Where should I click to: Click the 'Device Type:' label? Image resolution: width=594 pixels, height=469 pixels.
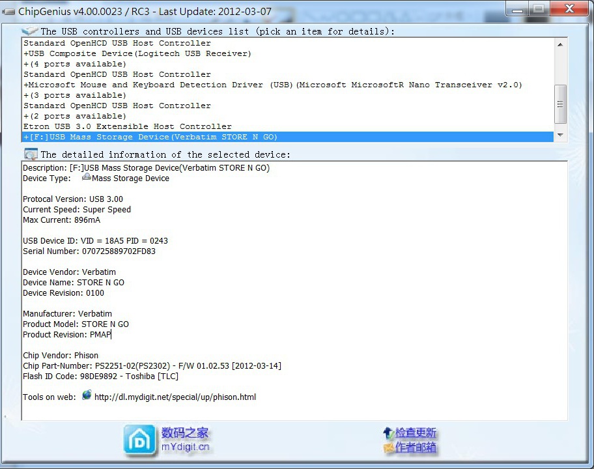point(47,178)
